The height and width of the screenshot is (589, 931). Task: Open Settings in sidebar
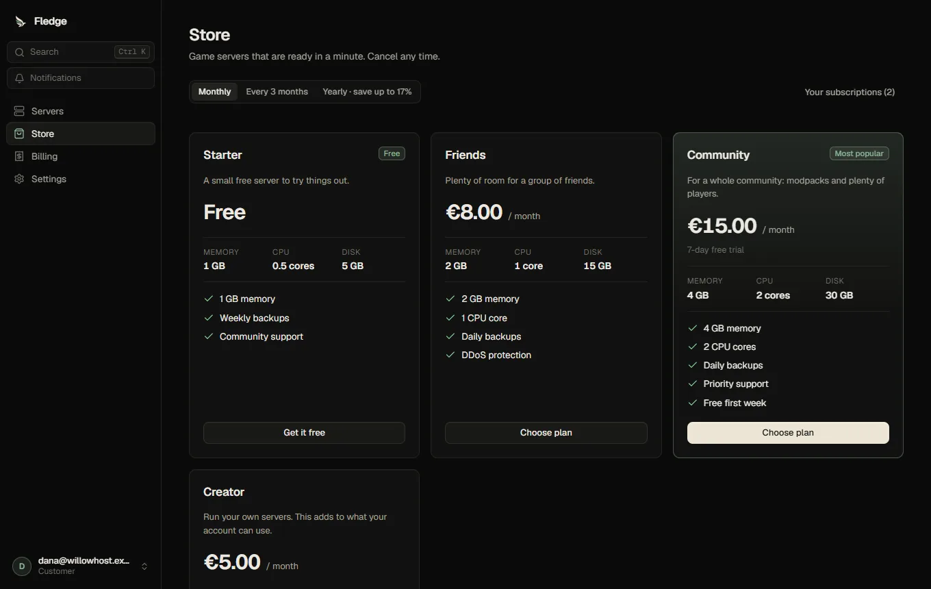click(81, 179)
